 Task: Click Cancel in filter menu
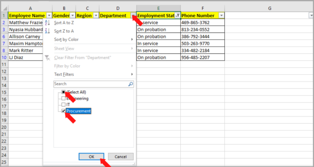pyautogui.click(x=121, y=157)
